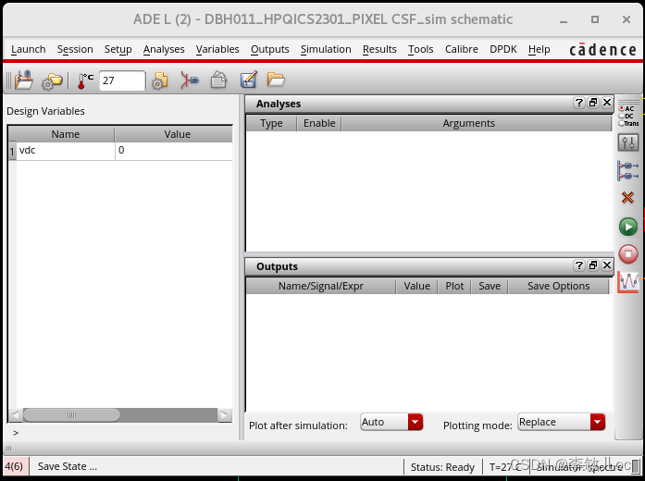This screenshot has height=481, width=645.
Task: Open the Analyses menu
Action: point(164,49)
